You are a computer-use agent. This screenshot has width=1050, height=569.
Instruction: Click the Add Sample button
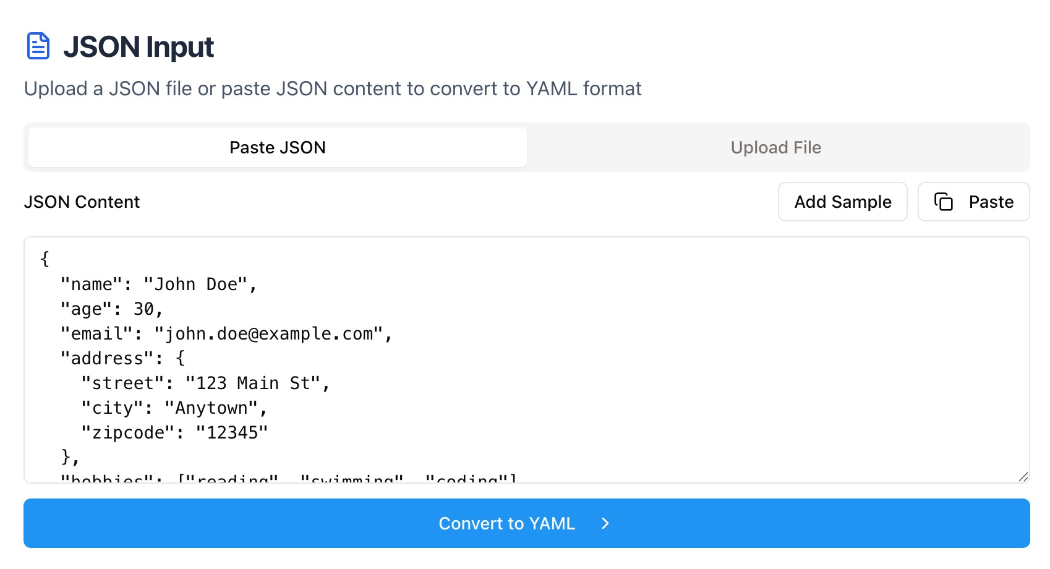pyautogui.click(x=842, y=202)
